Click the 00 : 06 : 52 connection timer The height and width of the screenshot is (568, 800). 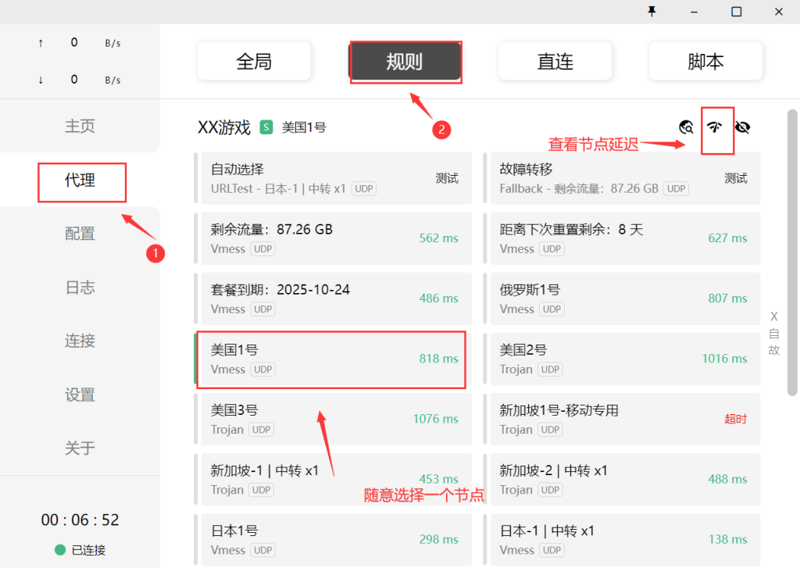[x=80, y=520]
